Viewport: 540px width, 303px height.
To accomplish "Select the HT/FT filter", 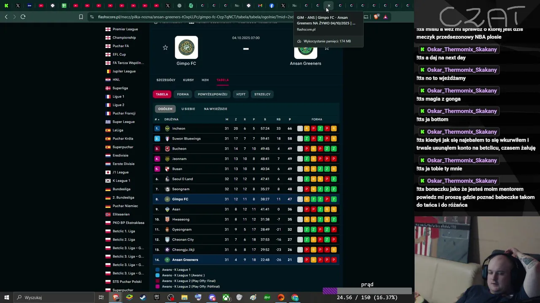I will (241, 94).
